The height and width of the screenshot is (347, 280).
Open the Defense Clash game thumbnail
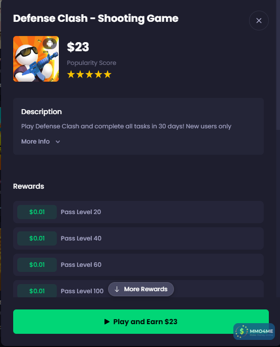[36, 59]
